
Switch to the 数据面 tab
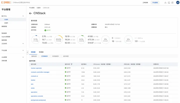click(x=41, y=52)
